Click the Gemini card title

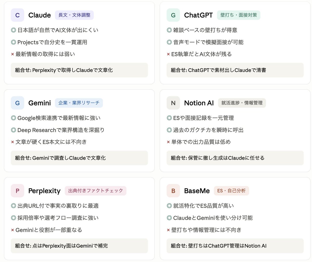[x=40, y=103]
